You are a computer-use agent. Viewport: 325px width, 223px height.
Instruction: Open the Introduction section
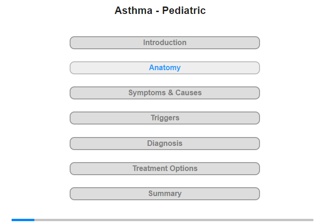165,43
